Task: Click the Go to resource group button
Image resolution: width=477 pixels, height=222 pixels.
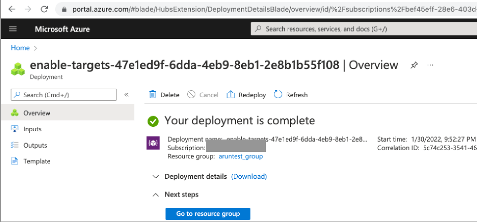Action: pyautogui.click(x=208, y=214)
